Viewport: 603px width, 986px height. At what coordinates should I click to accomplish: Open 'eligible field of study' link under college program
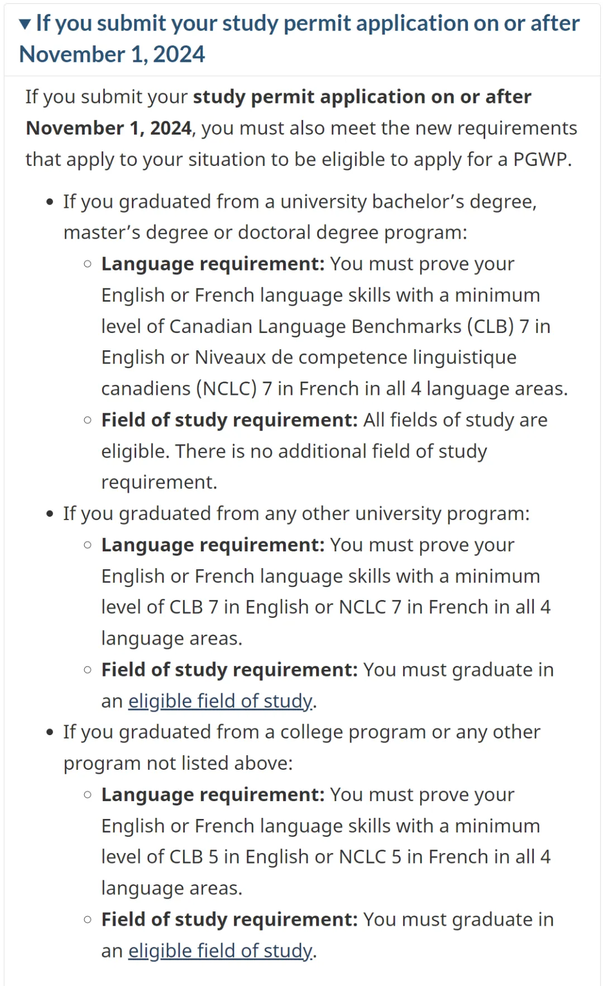(220, 950)
